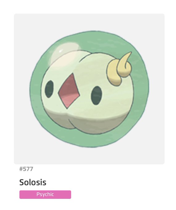176x210 pixels.
Task: Click the hash symbol before 577
Action: tap(21, 169)
